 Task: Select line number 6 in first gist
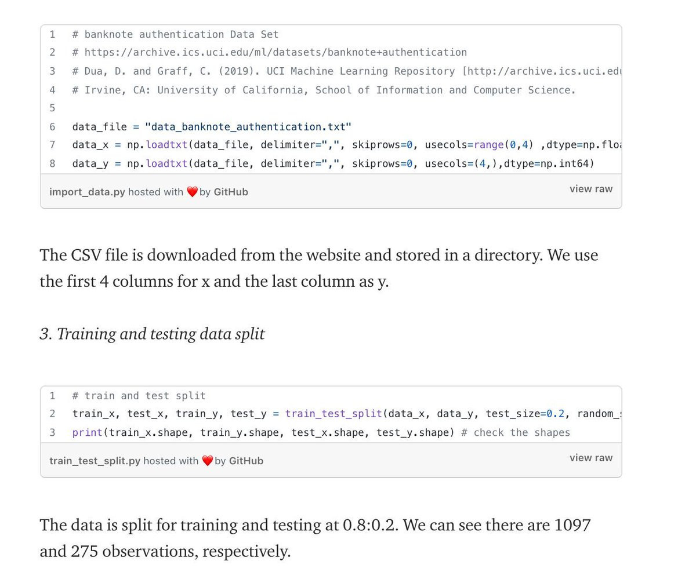pos(52,127)
